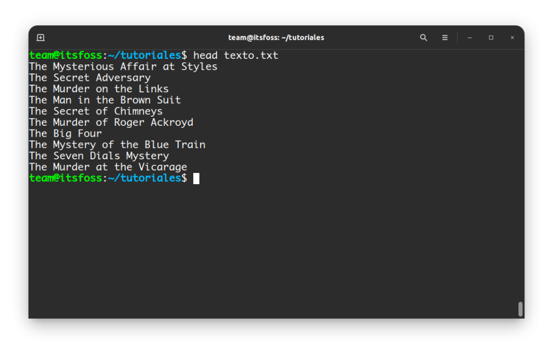Minimize the terminal window
This screenshot has height=350, width=553.
(469, 37)
